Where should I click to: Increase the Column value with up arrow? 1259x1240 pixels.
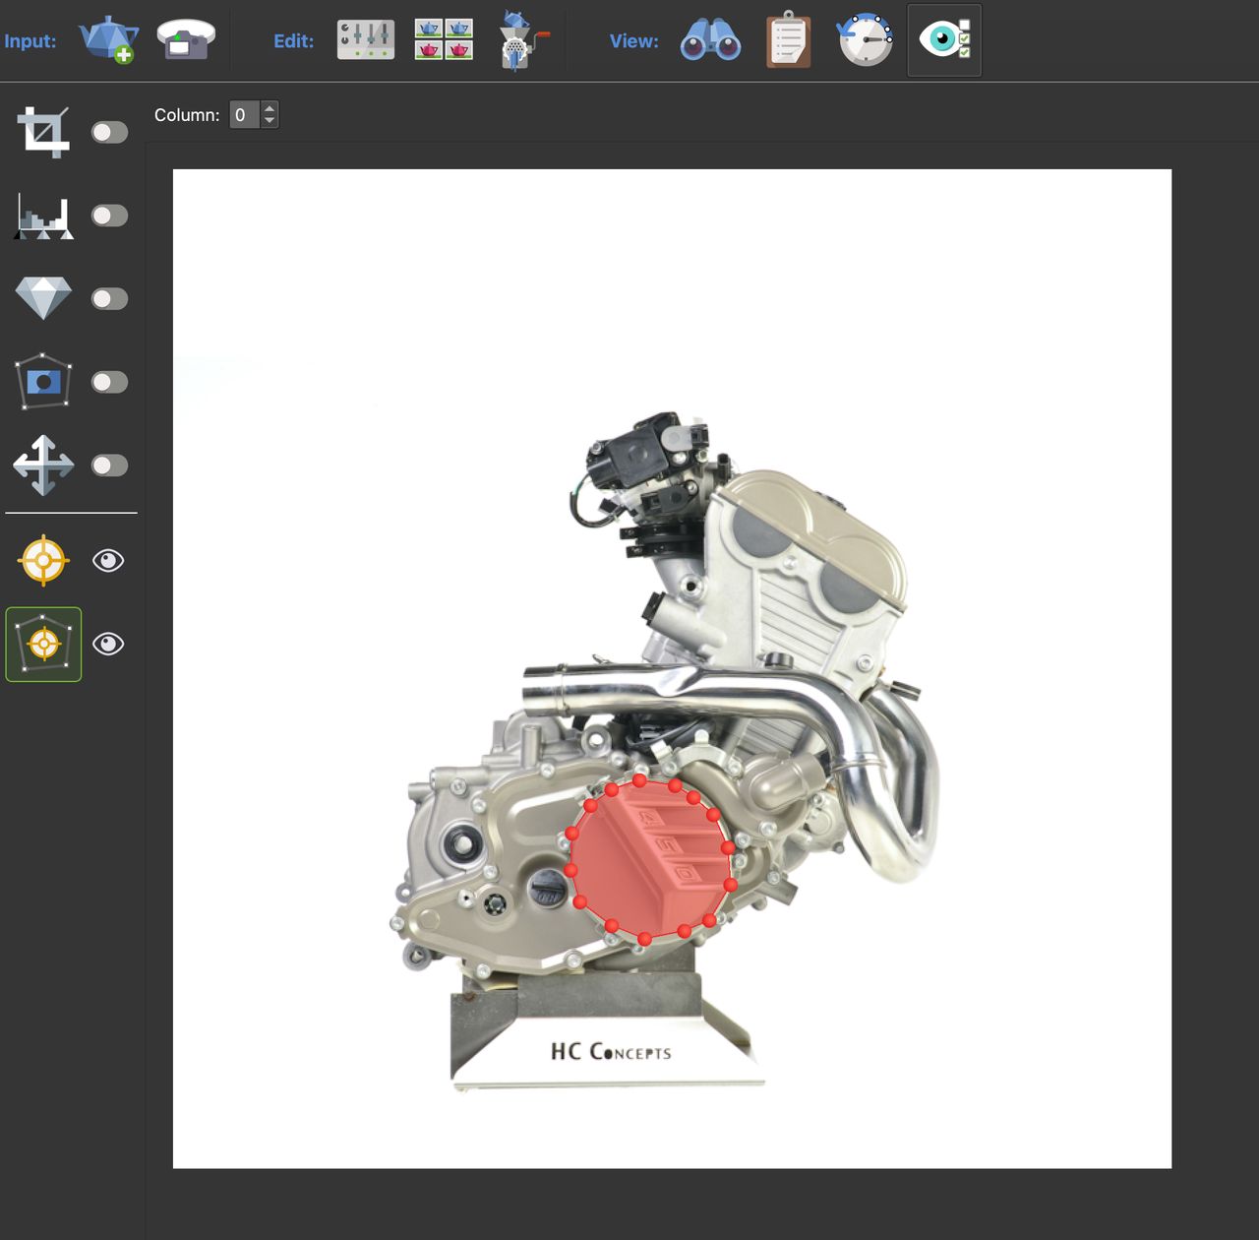(x=270, y=108)
